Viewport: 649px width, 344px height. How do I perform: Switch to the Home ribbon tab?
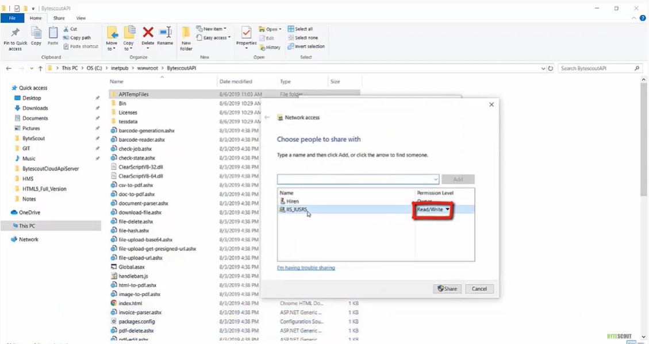coord(36,18)
